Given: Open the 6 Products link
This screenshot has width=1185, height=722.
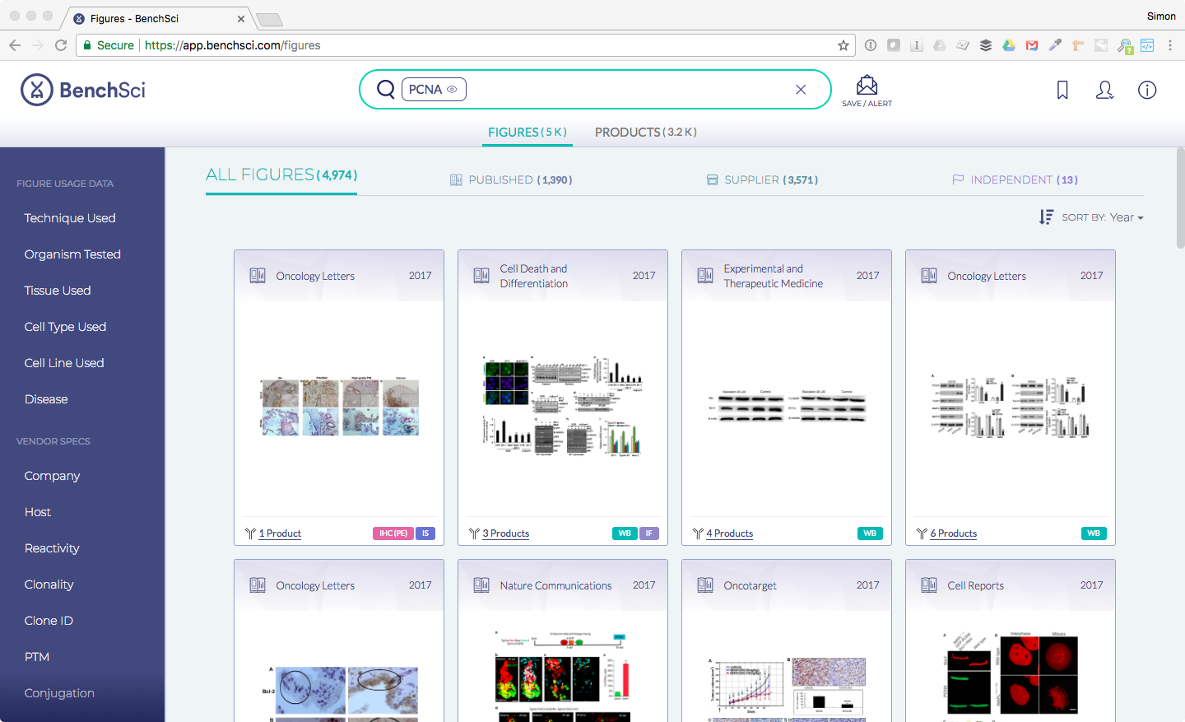Looking at the screenshot, I should 954,533.
